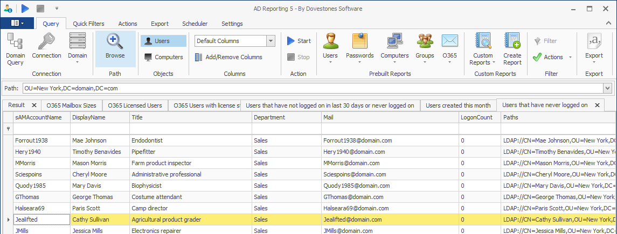Sort by Title column header
This screenshot has width=617, height=234.
[x=190, y=117]
